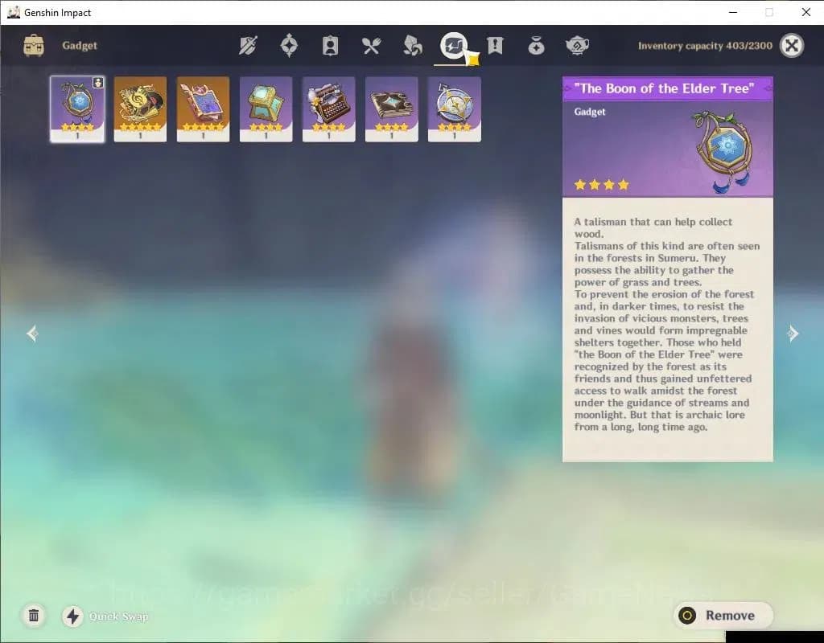Select the compass gadget item
The height and width of the screenshot is (643, 824).
[455, 109]
